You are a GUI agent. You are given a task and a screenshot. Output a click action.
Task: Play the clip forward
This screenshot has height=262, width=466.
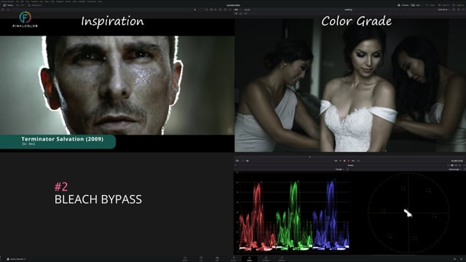349,161
